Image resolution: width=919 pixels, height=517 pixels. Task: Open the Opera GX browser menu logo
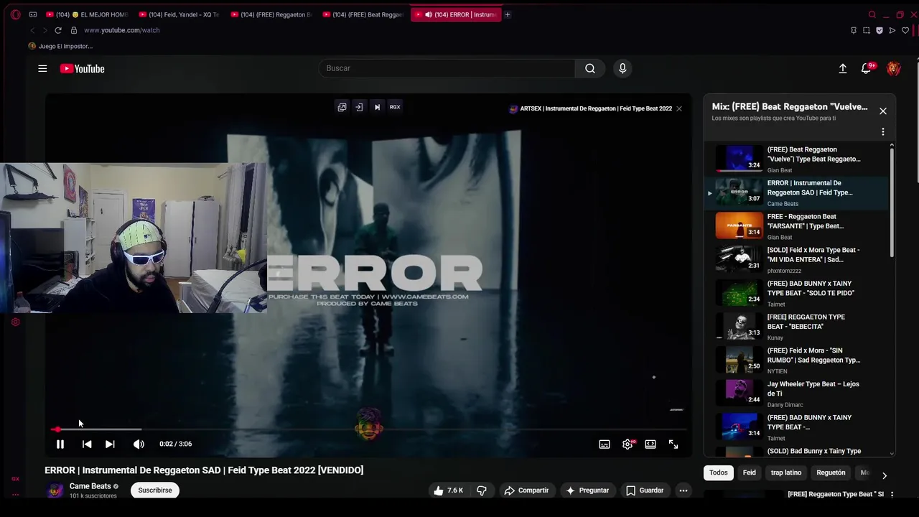pyautogui.click(x=15, y=14)
